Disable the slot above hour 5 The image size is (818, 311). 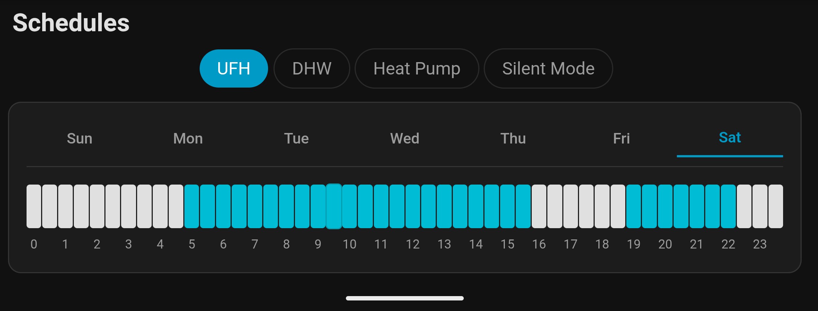click(x=192, y=206)
